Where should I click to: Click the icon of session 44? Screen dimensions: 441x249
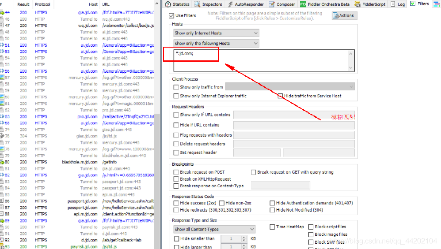click(x=2, y=13)
